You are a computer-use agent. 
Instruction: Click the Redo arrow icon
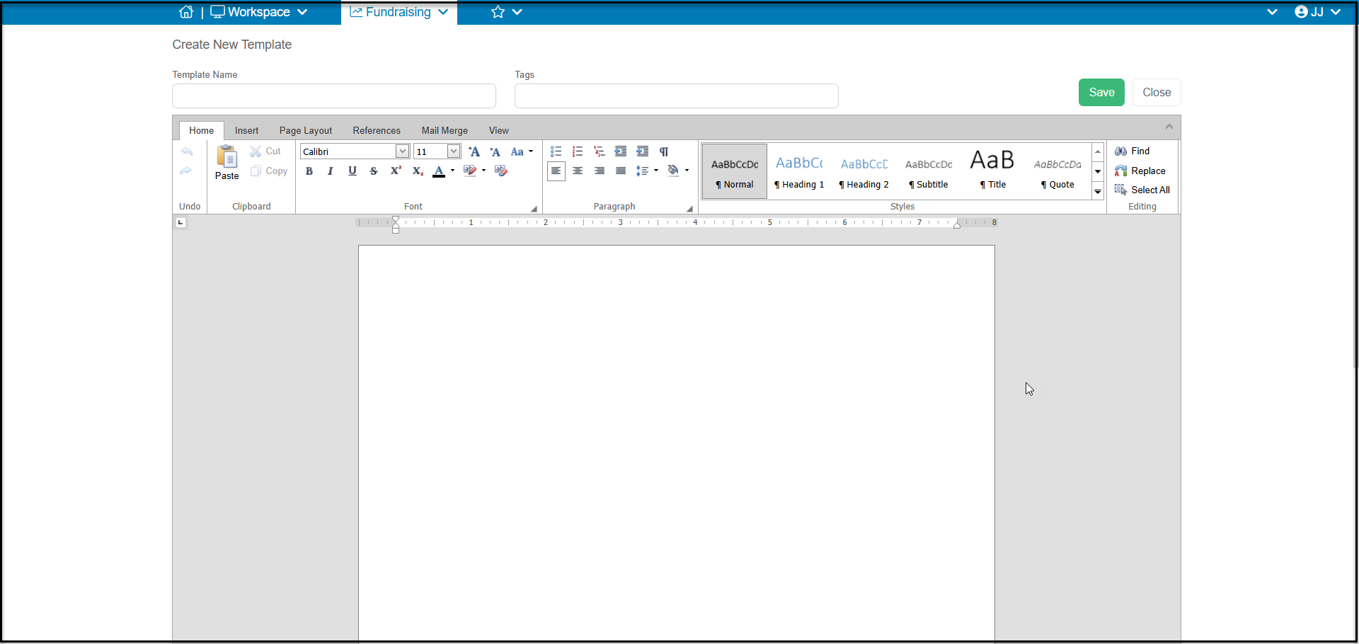click(186, 171)
